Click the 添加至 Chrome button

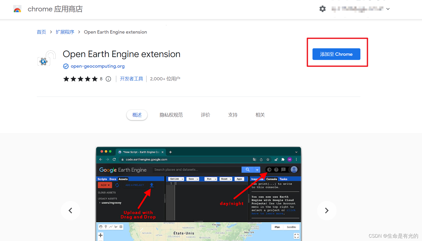click(336, 54)
